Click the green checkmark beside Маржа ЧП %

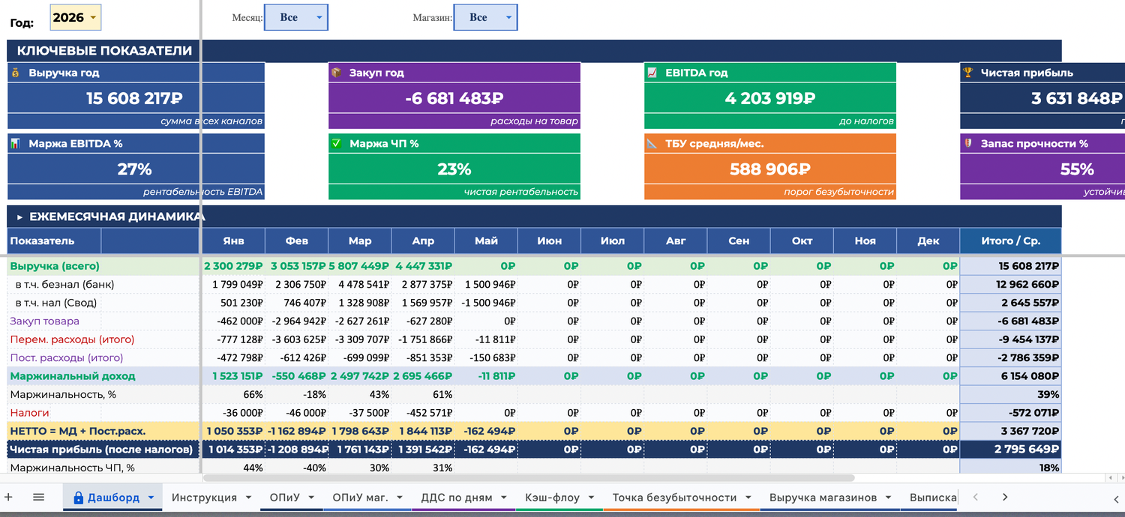point(336,143)
